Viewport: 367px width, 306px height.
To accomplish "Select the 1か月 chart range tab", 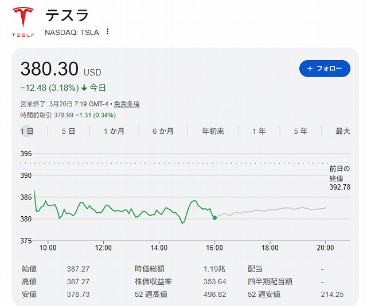I will coord(114,131).
